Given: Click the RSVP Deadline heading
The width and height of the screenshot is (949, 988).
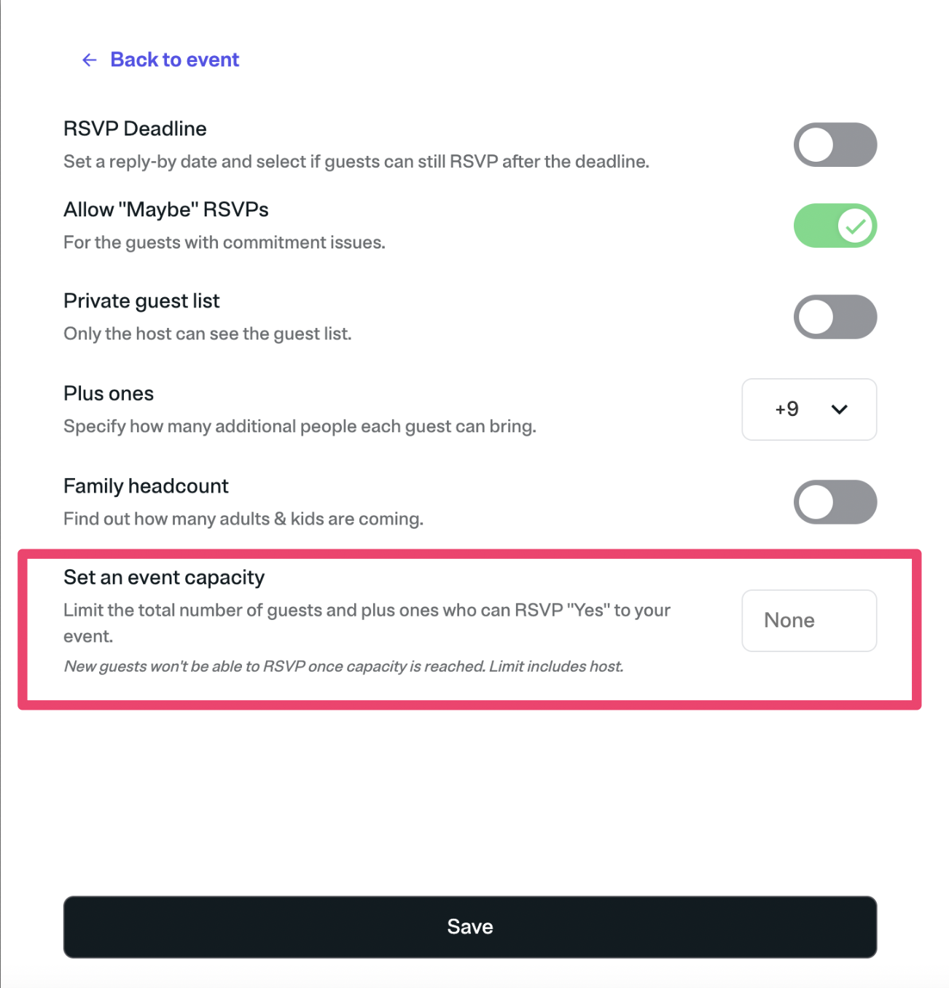Looking at the screenshot, I should 135,129.
